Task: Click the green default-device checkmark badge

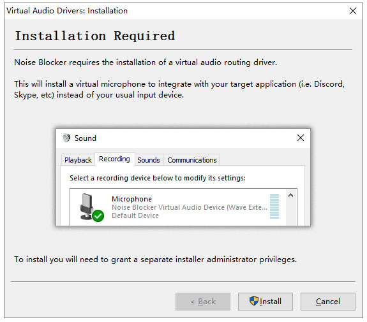Action: [98, 216]
